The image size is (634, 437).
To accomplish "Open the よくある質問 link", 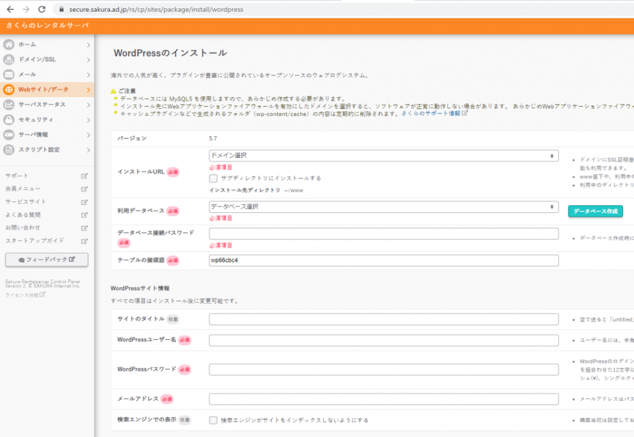I will [x=23, y=215].
